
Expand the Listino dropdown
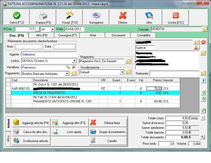[74, 61]
